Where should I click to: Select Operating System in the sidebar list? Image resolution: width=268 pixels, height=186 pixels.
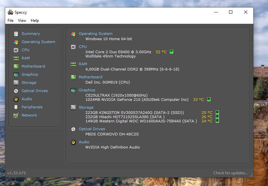(x=38, y=42)
